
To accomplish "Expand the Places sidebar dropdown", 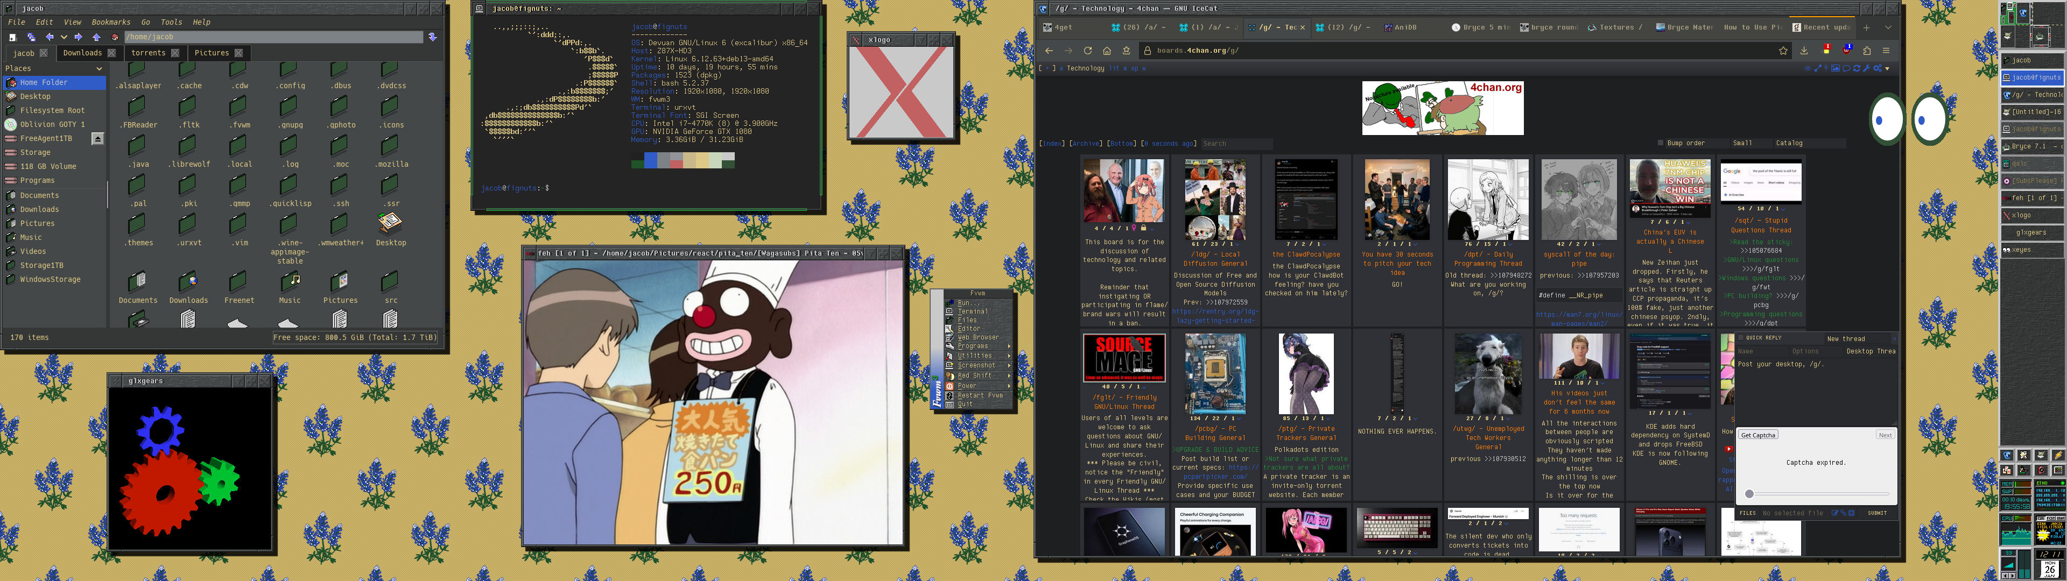I will (100, 68).
